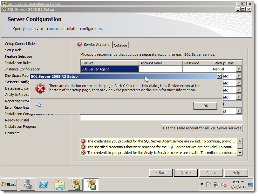Click Setup Support Rules in the steps list
Screen dimensions: 259x196
[21, 44]
